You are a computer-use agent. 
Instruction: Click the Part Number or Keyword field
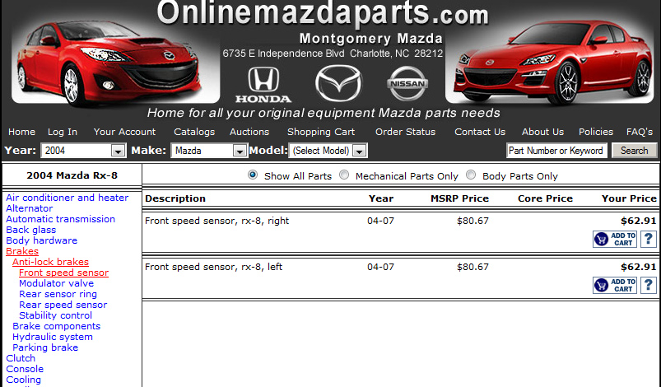click(x=556, y=151)
